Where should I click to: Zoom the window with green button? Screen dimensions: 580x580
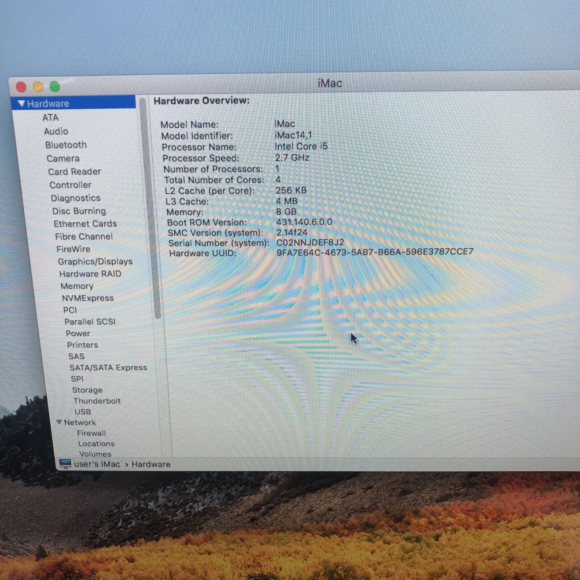click(x=55, y=87)
